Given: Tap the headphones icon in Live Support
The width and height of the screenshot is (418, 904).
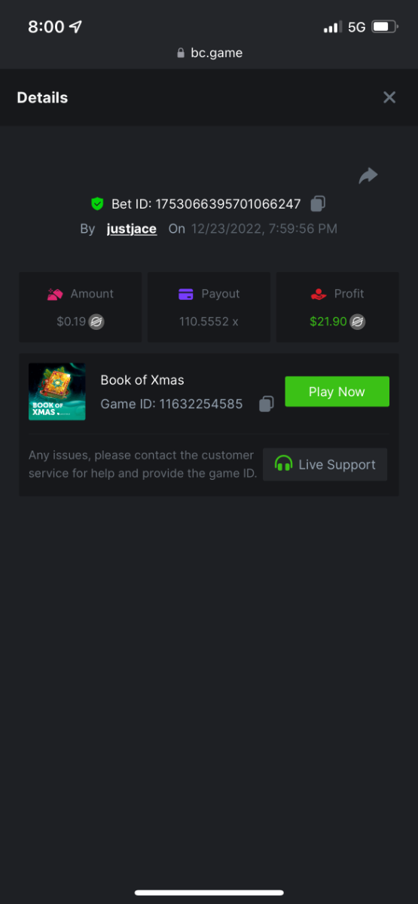Looking at the screenshot, I should point(284,464).
